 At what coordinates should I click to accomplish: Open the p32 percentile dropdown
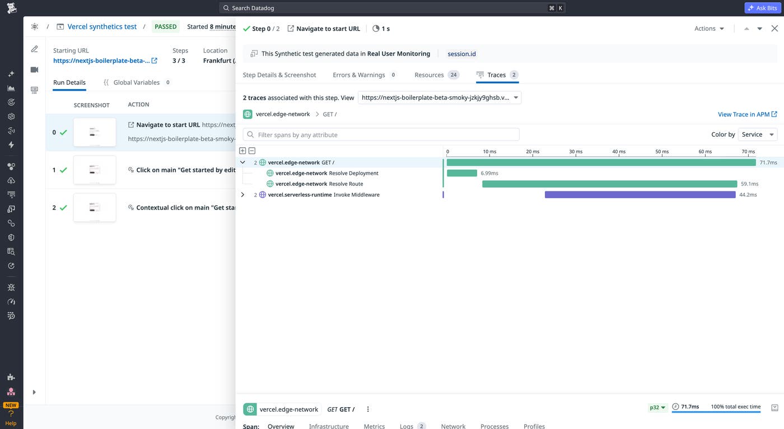click(x=657, y=408)
